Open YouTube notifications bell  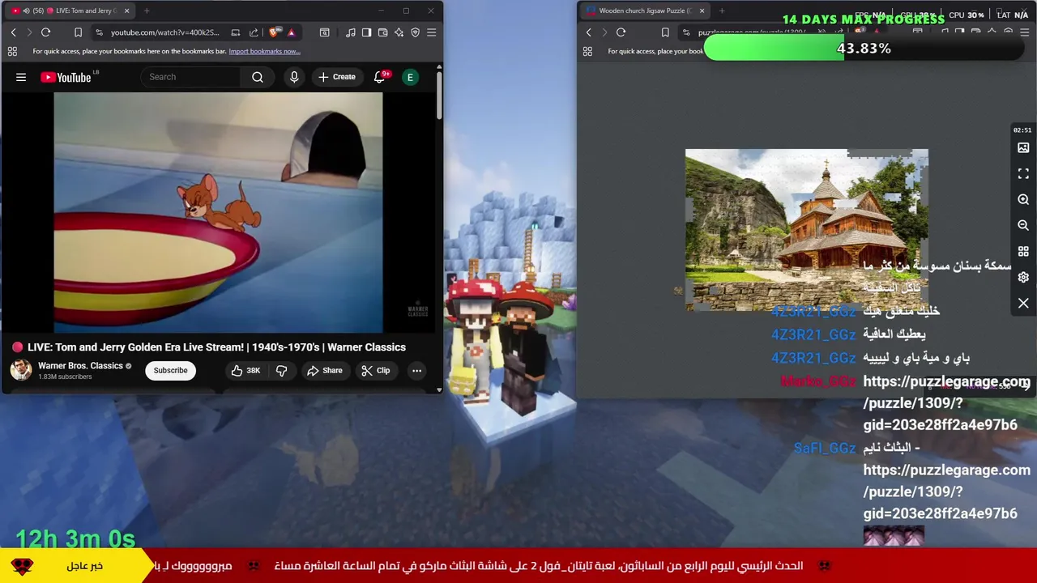pos(379,77)
